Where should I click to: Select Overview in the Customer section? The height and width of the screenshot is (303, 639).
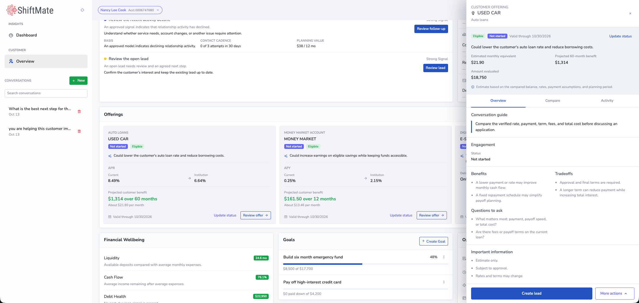(46, 61)
